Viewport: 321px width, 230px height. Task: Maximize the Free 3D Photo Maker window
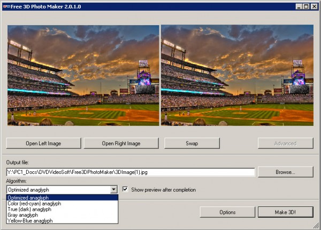coord(306,6)
